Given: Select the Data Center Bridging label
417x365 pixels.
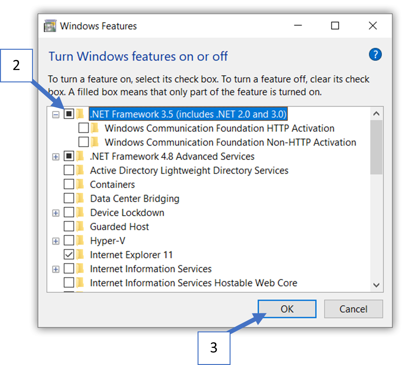Looking at the screenshot, I should pyautogui.click(x=134, y=198).
